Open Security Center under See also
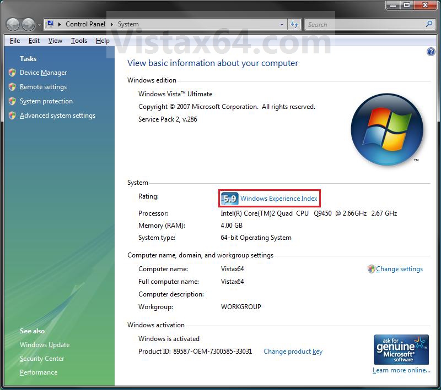Viewport: 441px width, 390px height. tap(42, 359)
